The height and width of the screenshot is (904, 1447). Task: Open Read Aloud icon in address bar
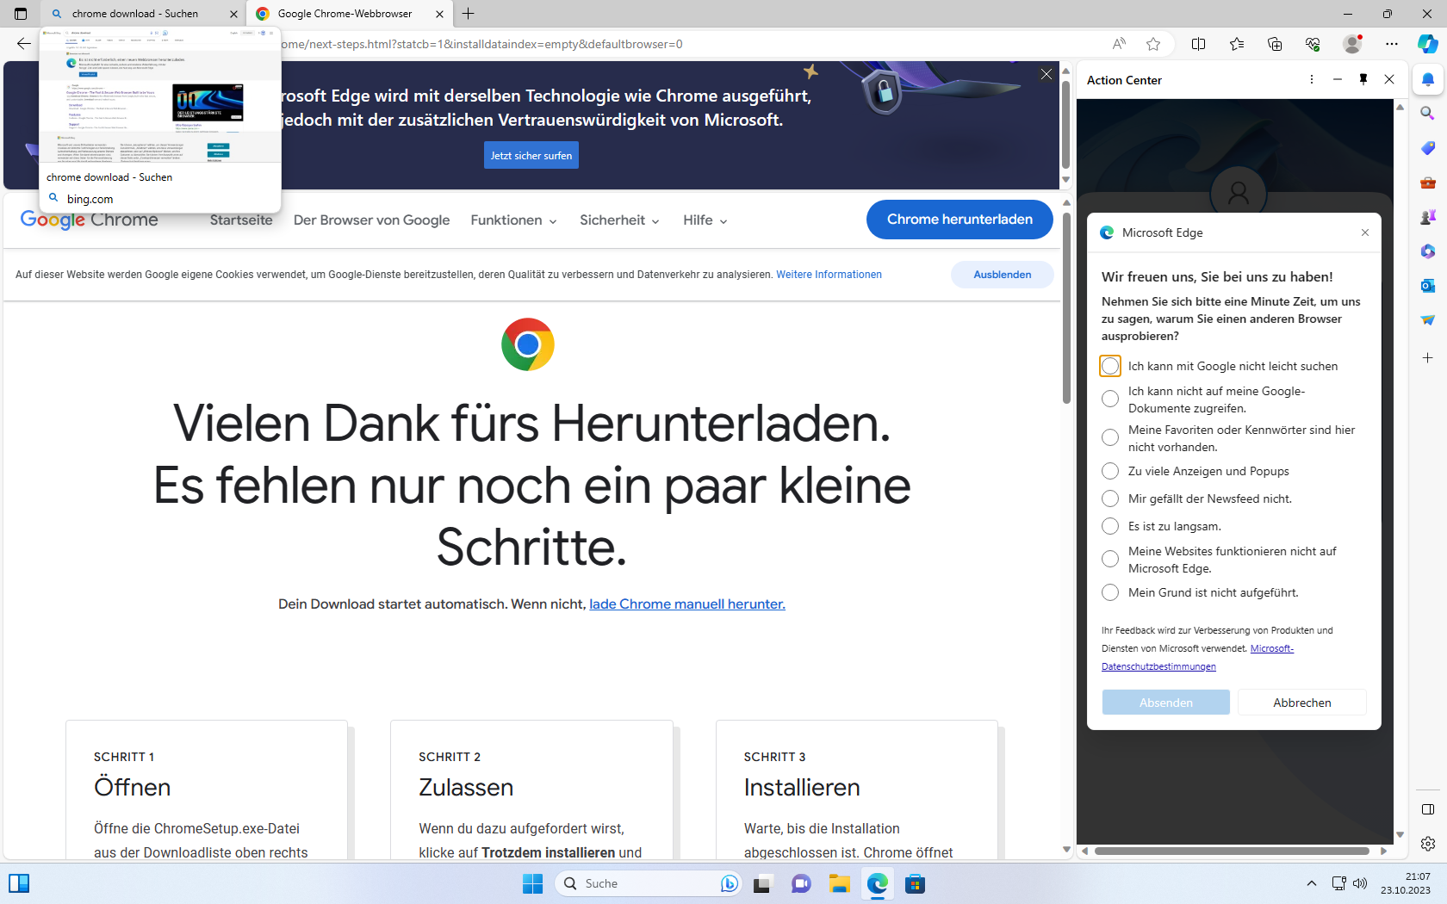point(1119,44)
